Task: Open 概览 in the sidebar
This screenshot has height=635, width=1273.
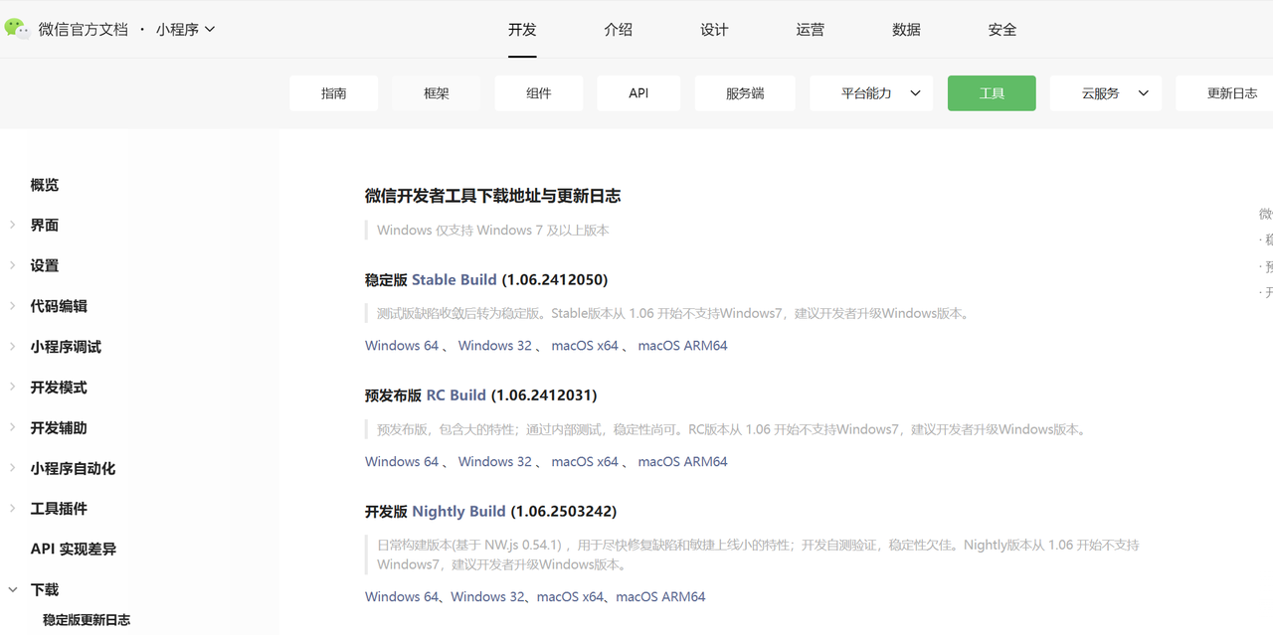Action: pos(45,185)
